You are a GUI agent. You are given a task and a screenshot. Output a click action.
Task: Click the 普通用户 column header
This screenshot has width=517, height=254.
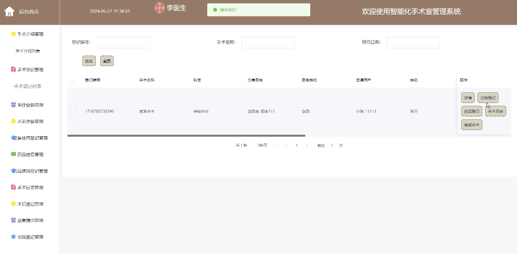[x=364, y=80]
